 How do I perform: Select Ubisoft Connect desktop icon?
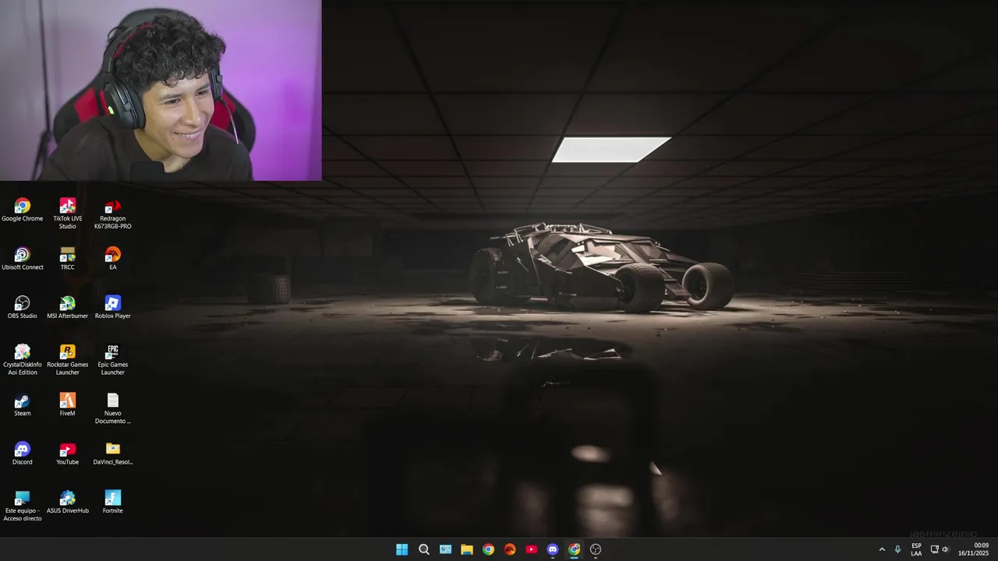(x=22, y=259)
